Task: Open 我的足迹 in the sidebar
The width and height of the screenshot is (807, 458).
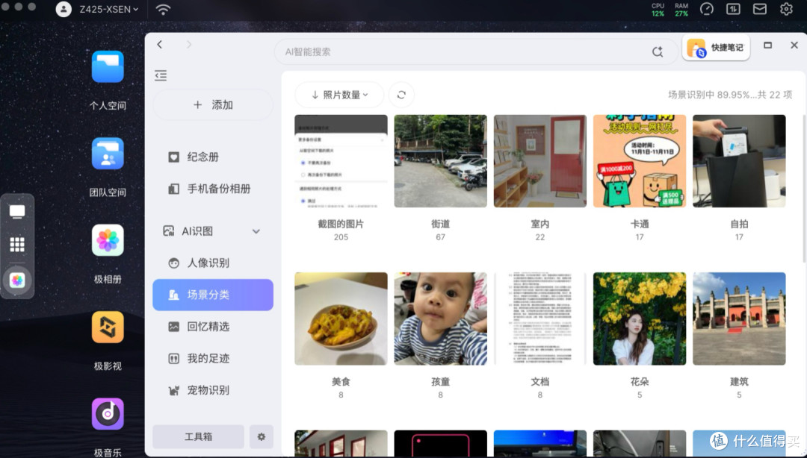Action: [212, 358]
